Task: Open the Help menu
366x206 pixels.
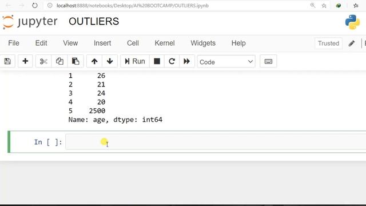Action: 238,43
